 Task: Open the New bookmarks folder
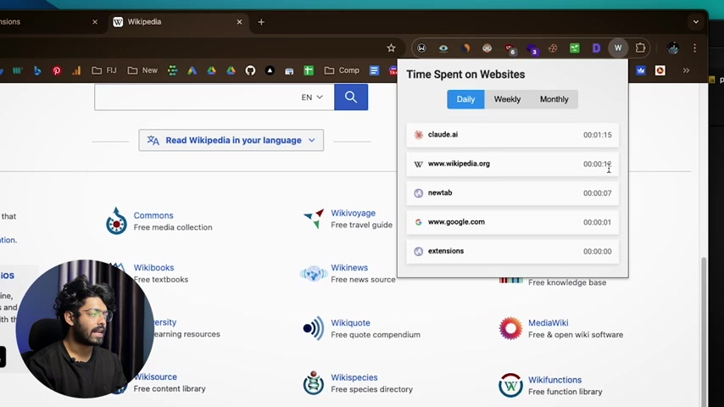(142, 70)
